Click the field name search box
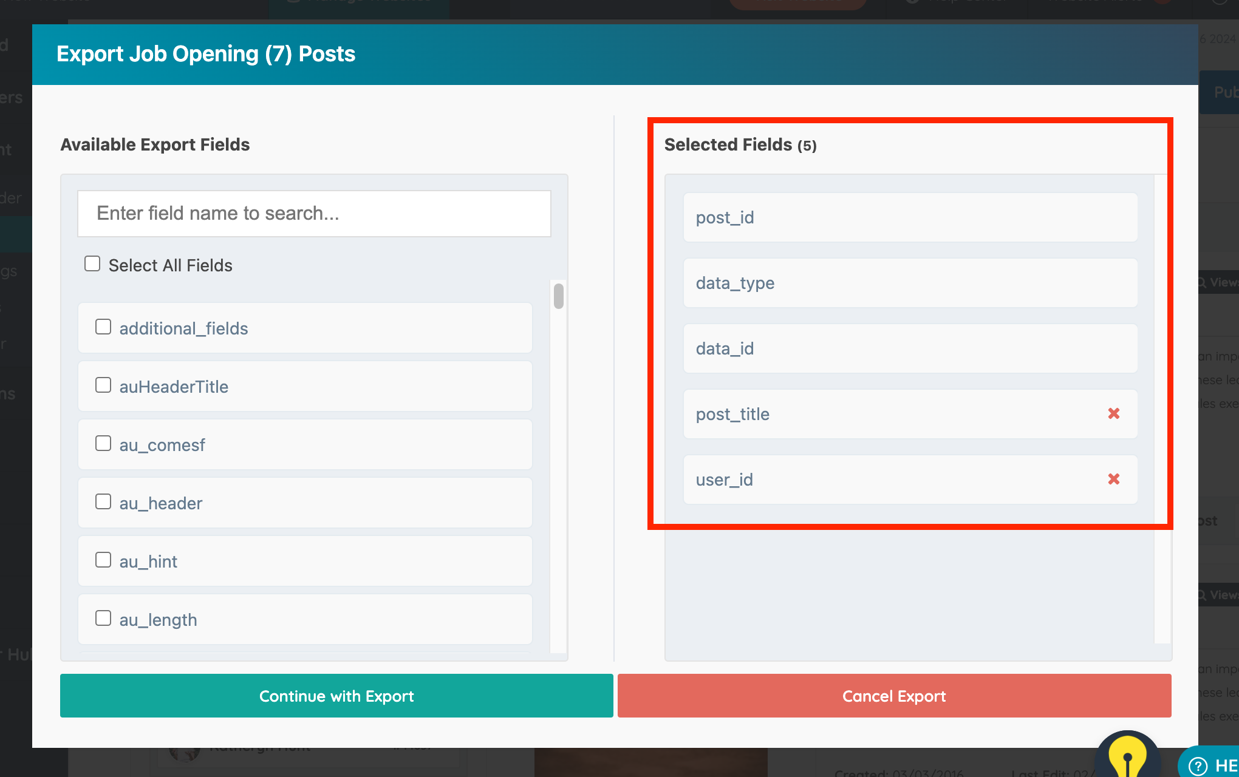The height and width of the screenshot is (777, 1239). (x=314, y=214)
